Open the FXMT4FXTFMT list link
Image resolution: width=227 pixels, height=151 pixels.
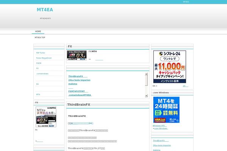[x=78, y=91]
